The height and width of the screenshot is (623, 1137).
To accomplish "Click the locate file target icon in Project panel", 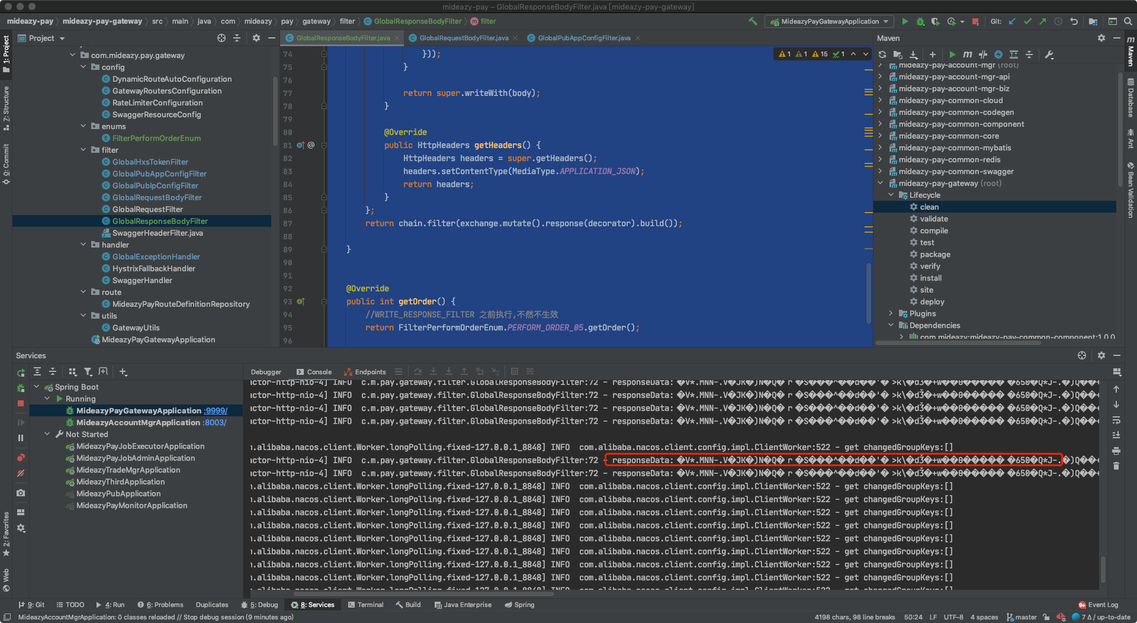I will pyautogui.click(x=221, y=38).
